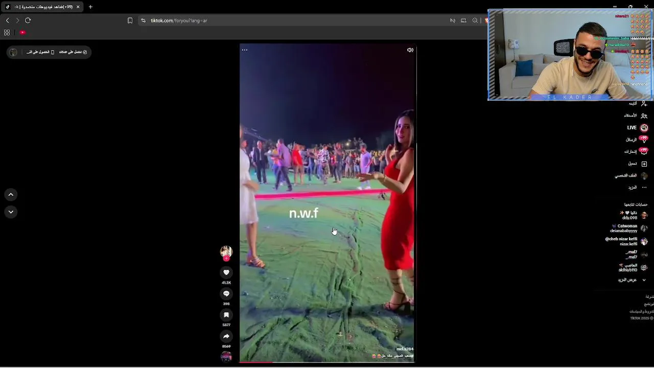Click the coins button in top-left pill
Screen dimensions: 654x368
(73, 52)
